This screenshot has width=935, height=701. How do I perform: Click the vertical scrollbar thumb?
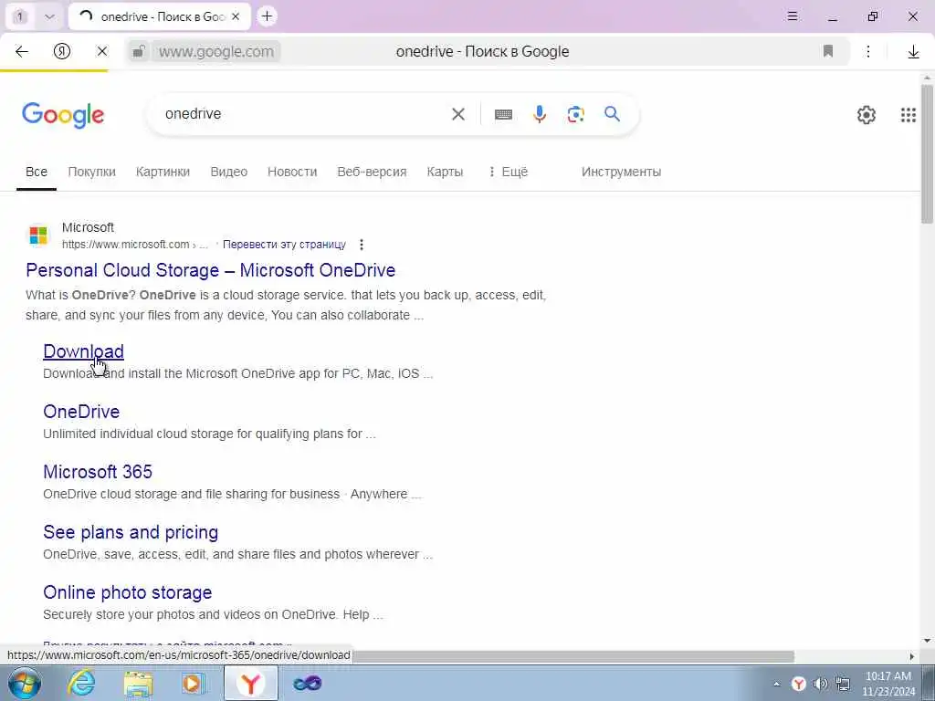[927, 153]
